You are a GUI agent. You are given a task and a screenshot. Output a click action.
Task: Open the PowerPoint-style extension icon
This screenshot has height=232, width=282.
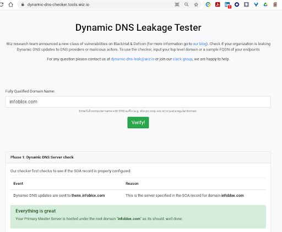tap(275, 4)
